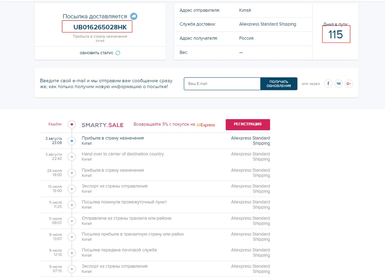This screenshot has width=385, height=277.
Task: Click the 'Вес:' label
Action: pos(184,52)
